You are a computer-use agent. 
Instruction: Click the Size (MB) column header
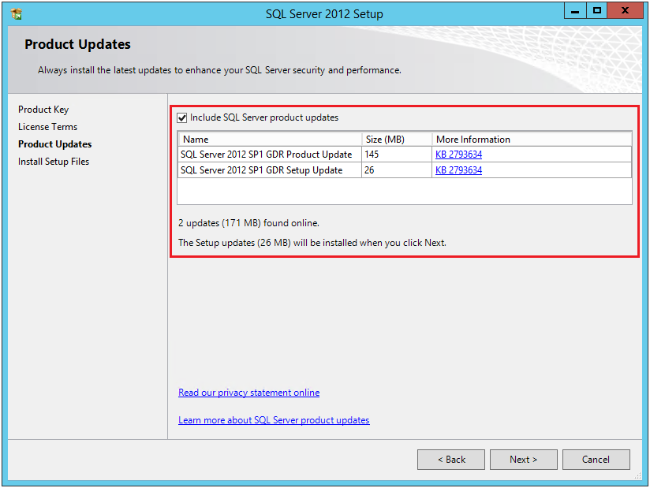[x=397, y=140]
